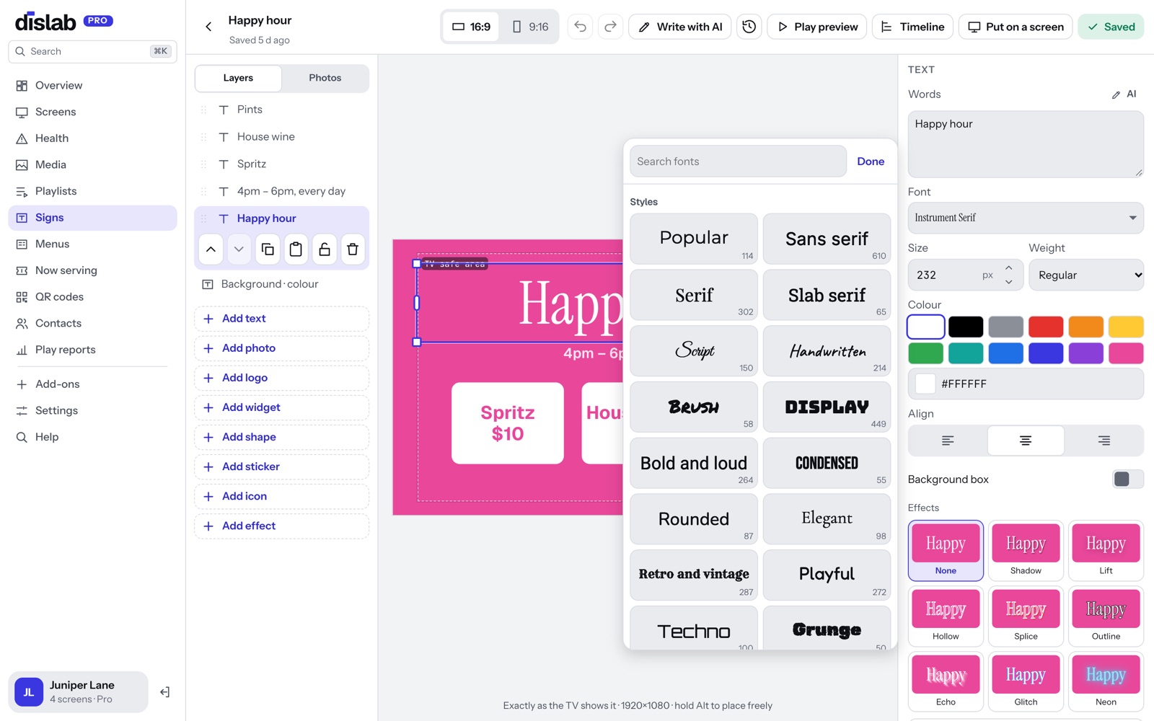Toggle the Background box switch
This screenshot has height=721, width=1154.
(1127, 479)
